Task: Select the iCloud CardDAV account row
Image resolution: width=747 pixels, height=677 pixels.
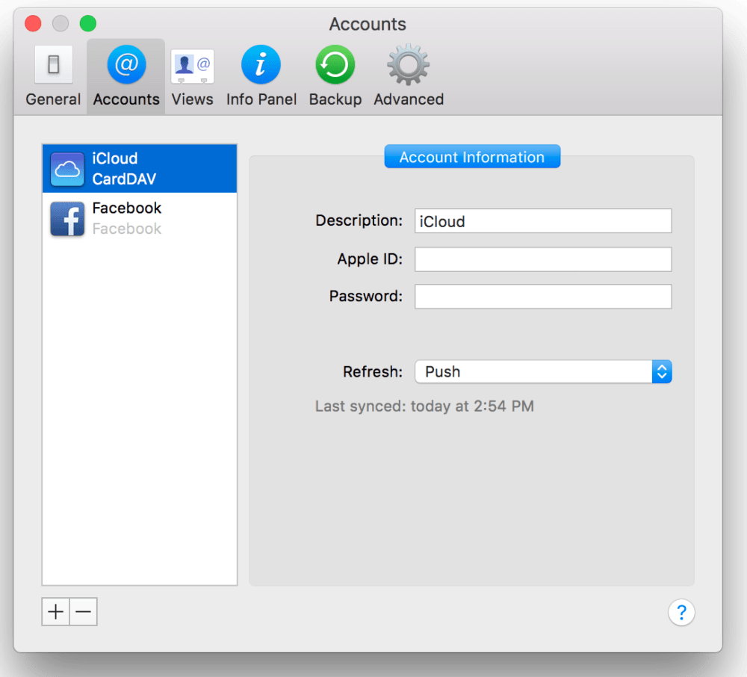Action: [140, 169]
